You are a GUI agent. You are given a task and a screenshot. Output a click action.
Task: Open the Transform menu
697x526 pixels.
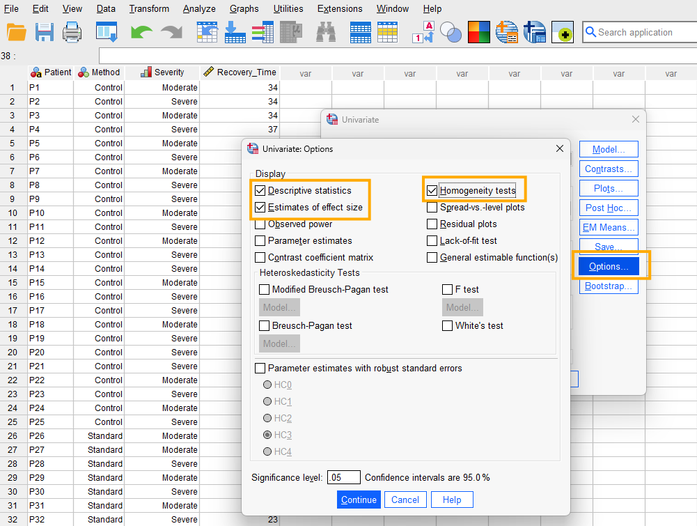(148, 9)
